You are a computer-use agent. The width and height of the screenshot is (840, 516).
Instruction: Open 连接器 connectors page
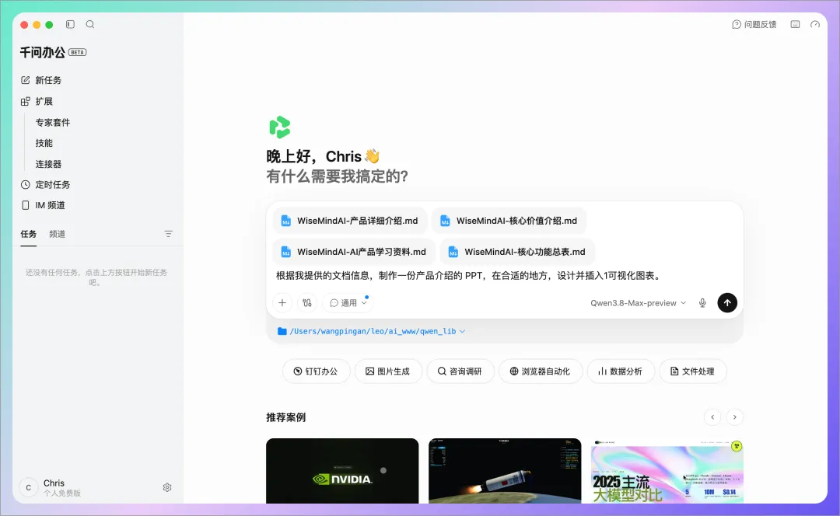pos(48,164)
